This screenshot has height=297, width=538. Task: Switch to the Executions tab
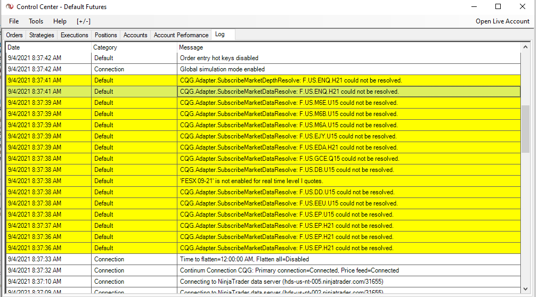(75, 35)
